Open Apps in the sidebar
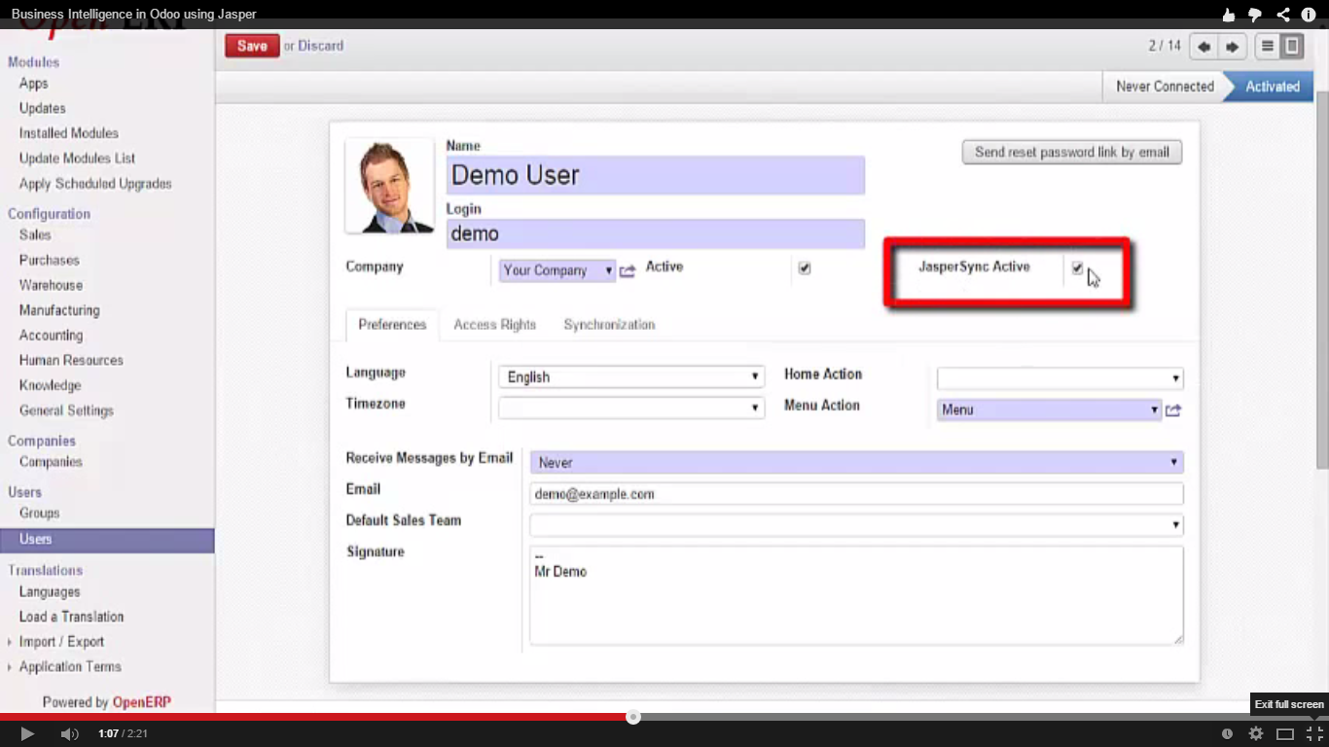1329x747 pixels. 33,84
